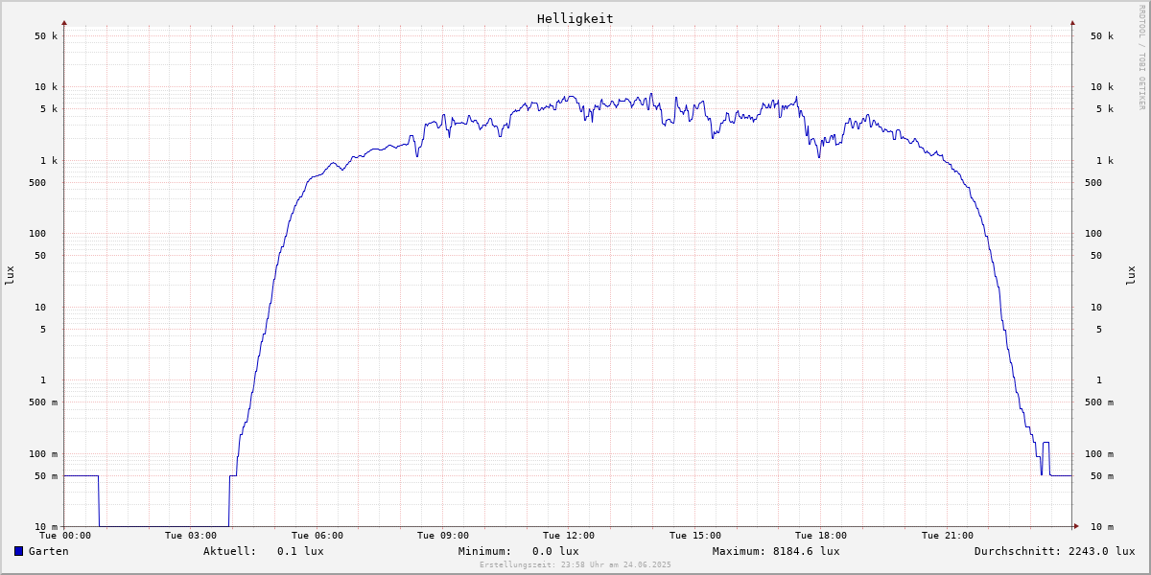Viewport: 1151px width, 575px height.
Task: Click the "Tue 06:00" time axis label
Action: tap(317, 536)
